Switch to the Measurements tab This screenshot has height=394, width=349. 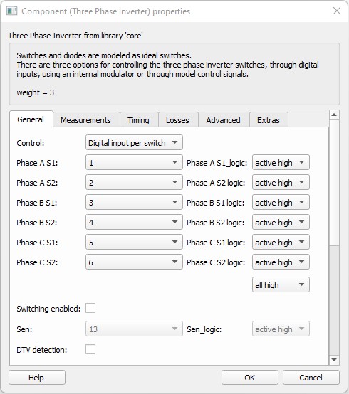tap(85, 120)
